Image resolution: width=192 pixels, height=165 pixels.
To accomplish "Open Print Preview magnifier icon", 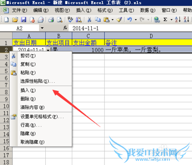I will click(x=60, y=20).
